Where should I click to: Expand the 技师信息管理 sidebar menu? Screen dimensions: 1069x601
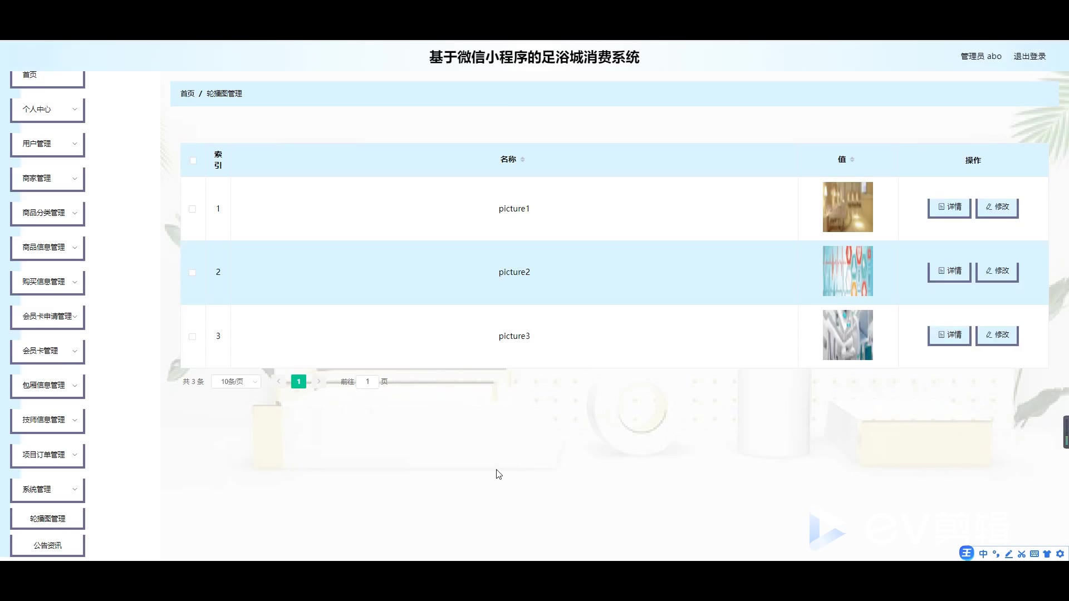pos(47,420)
